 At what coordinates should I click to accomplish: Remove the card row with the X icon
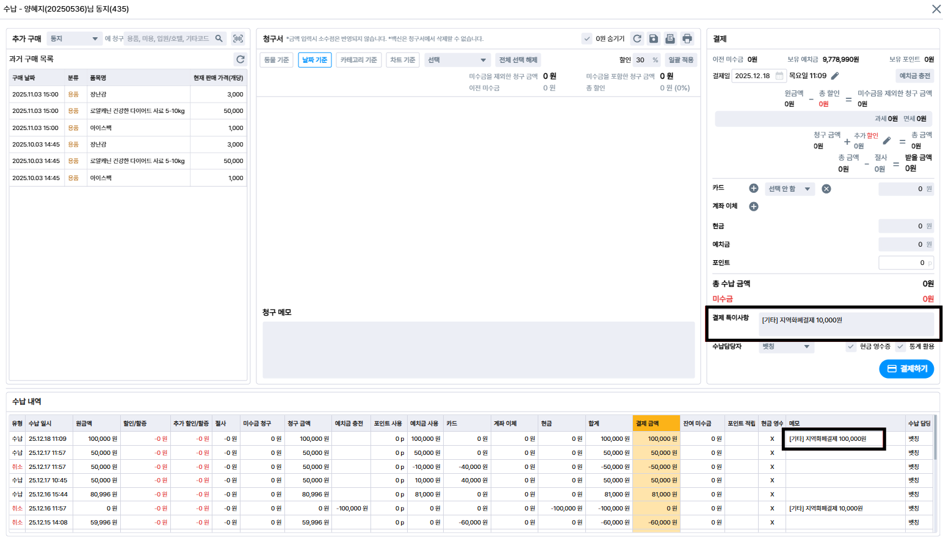[826, 189]
